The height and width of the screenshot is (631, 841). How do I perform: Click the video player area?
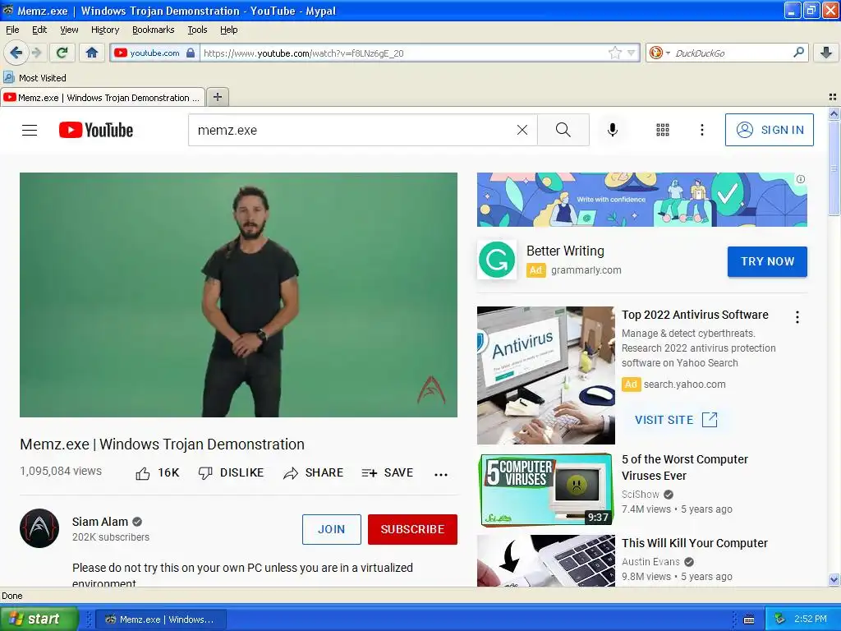point(239,295)
